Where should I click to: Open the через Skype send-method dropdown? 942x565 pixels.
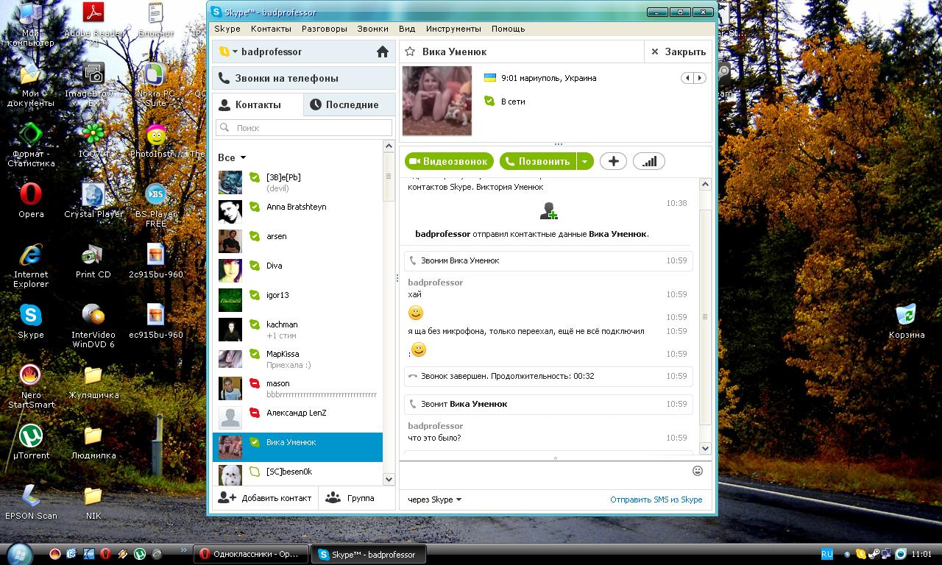pos(435,500)
